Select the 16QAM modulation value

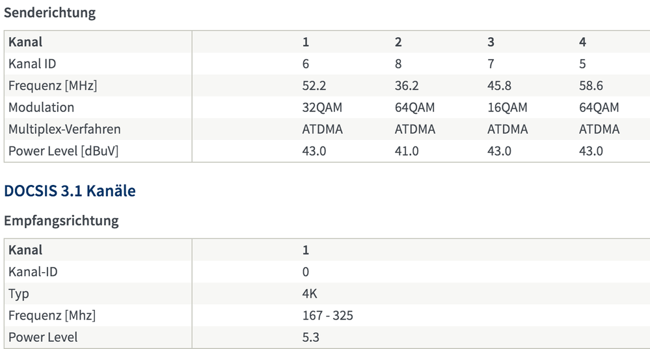507,107
